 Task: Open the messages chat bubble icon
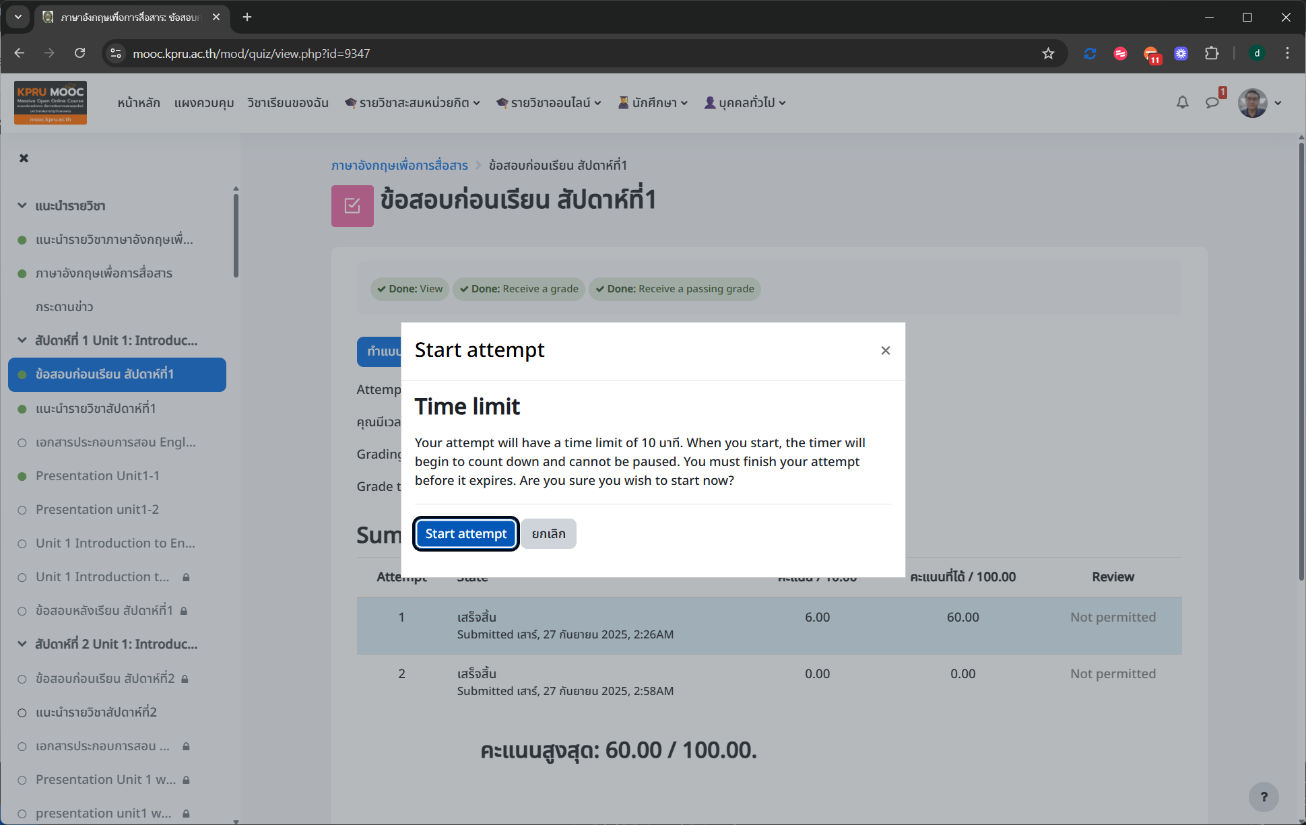click(x=1212, y=102)
